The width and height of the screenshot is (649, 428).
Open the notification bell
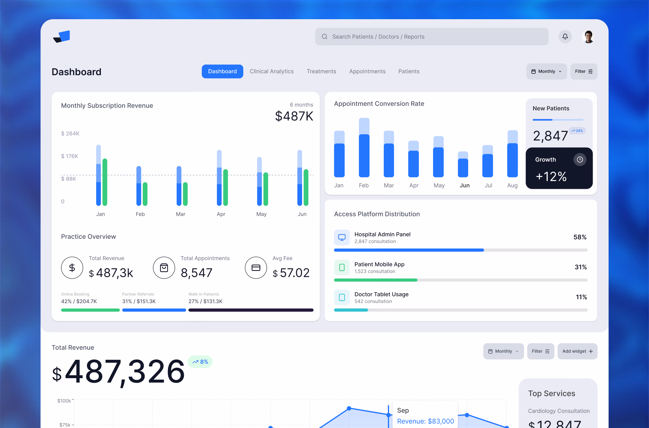point(565,36)
